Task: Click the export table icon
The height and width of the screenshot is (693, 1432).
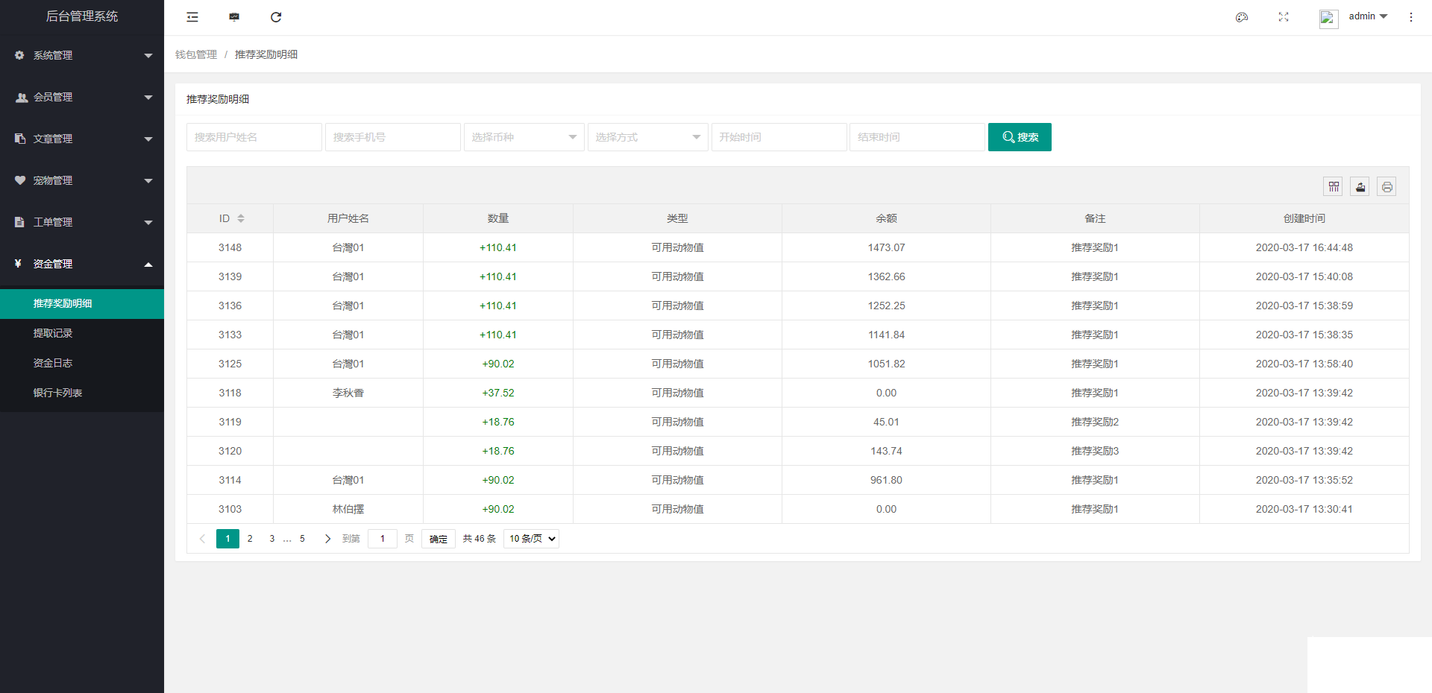Action: (1360, 187)
